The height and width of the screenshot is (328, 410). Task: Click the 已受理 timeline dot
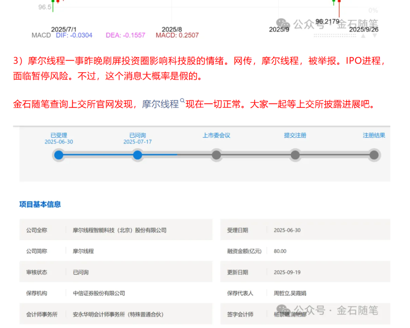pyautogui.click(x=59, y=155)
